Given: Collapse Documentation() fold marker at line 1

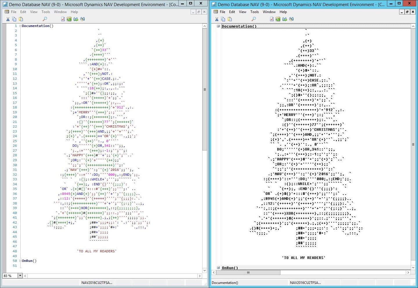Looking at the screenshot, I should (x=20, y=26).
